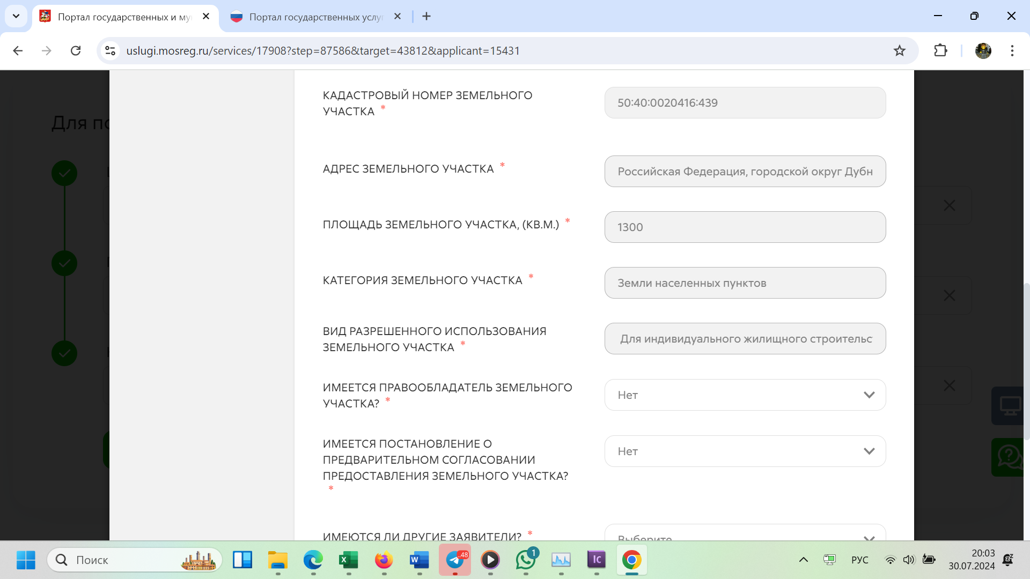
Task: Open Telegram from the taskbar
Action: [455, 560]
